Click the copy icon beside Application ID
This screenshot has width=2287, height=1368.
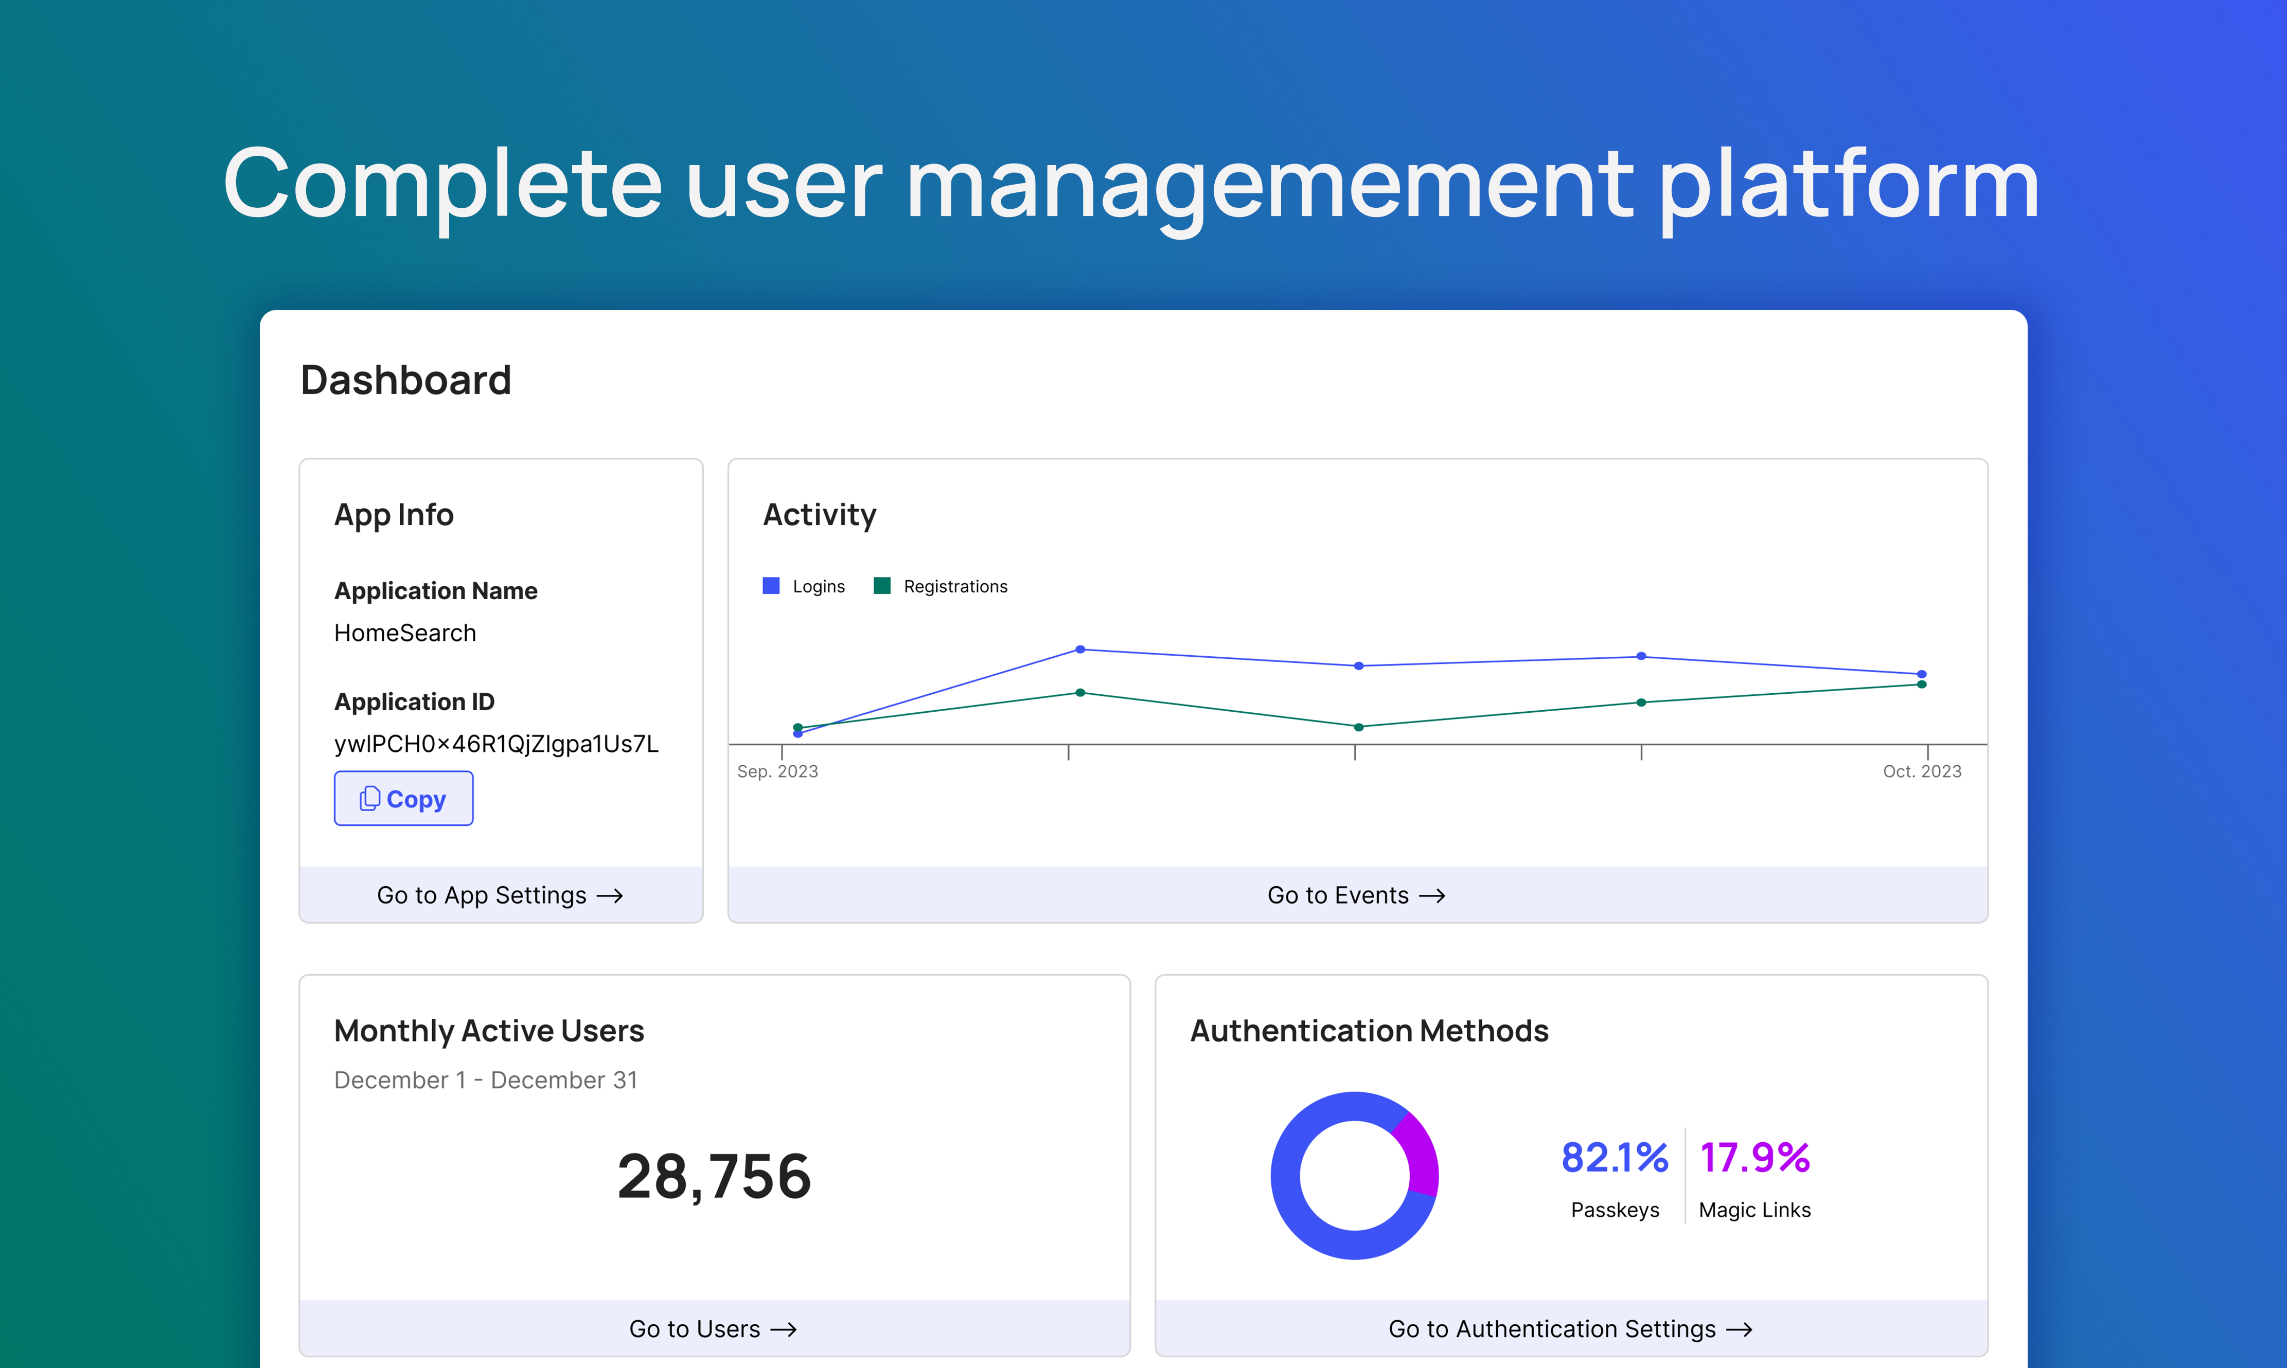click(x=370, y=798)
